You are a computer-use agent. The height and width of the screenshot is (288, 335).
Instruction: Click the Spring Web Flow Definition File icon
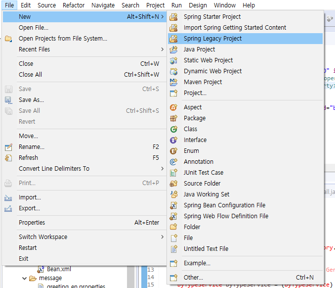point(173,216)
